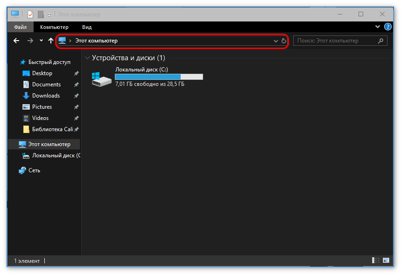Open the Вид ribbon tab
This screenshot has width=401, height=274.
(x=87, y=27)
